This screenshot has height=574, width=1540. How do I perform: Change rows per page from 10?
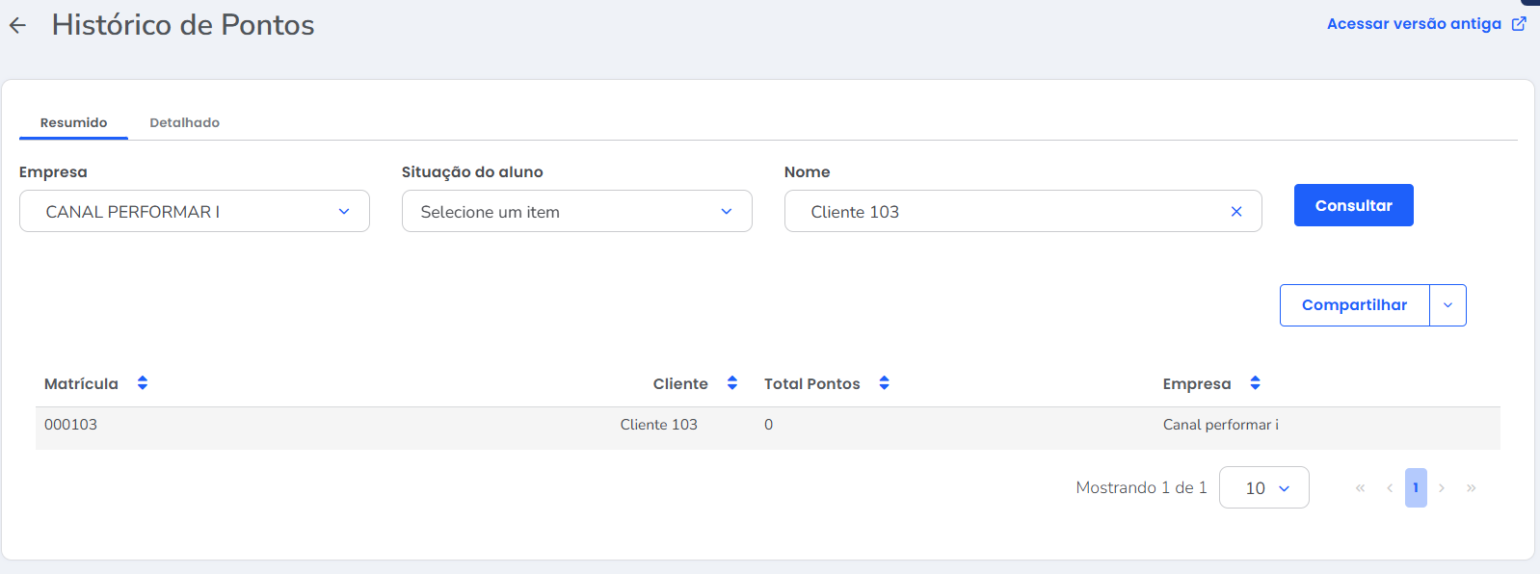(x=1263, y=488)
